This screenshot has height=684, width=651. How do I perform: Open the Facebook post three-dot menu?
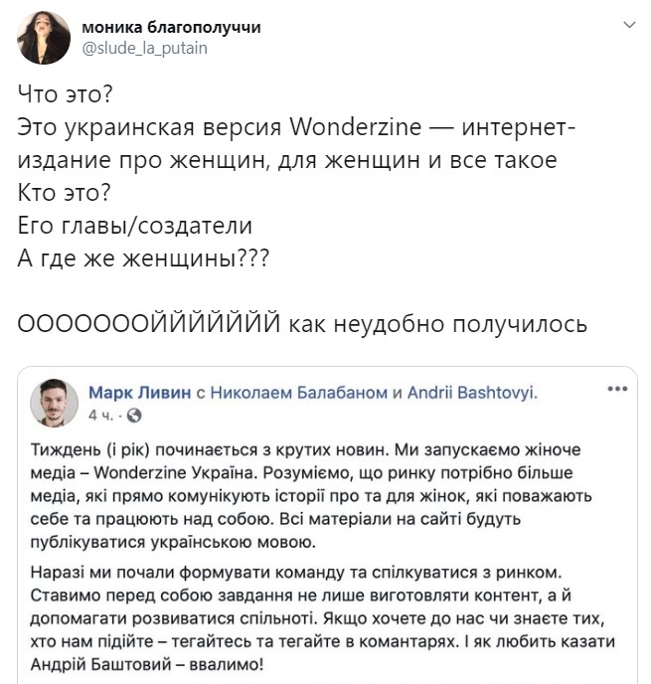pyautogui.click(x=616, y=389)
